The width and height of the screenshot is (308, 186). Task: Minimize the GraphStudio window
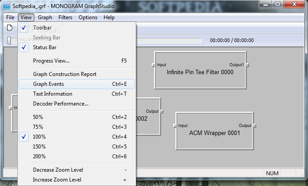click(266, 4)
